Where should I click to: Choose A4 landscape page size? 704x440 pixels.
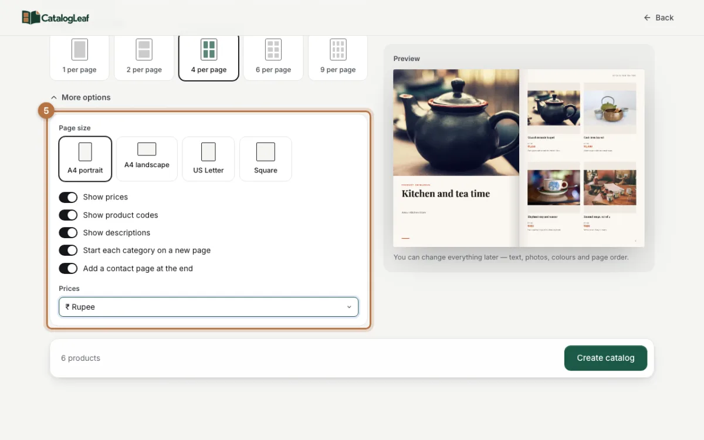[147, 159]
